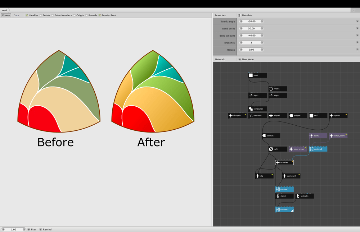Select the stack1 node
The width and height of the screenshot is (360, 232).
coord(284,196)
